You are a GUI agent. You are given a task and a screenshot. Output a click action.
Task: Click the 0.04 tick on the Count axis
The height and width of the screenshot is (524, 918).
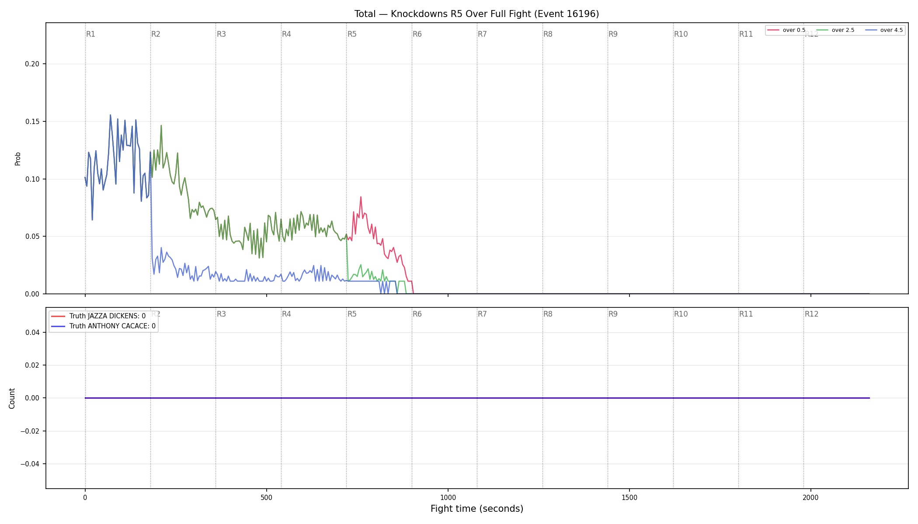point(32,333)
